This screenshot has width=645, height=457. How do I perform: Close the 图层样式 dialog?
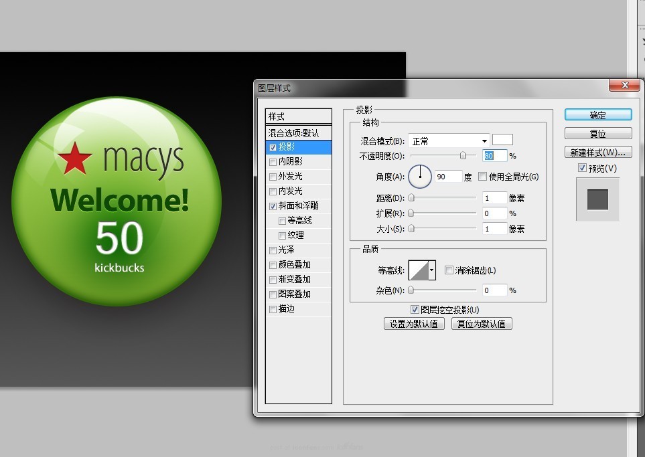tap(624, 85)
